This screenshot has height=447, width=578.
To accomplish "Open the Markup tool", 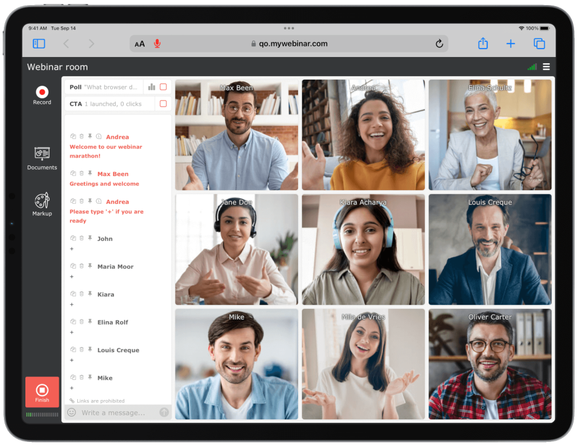I will coord(42,201).
